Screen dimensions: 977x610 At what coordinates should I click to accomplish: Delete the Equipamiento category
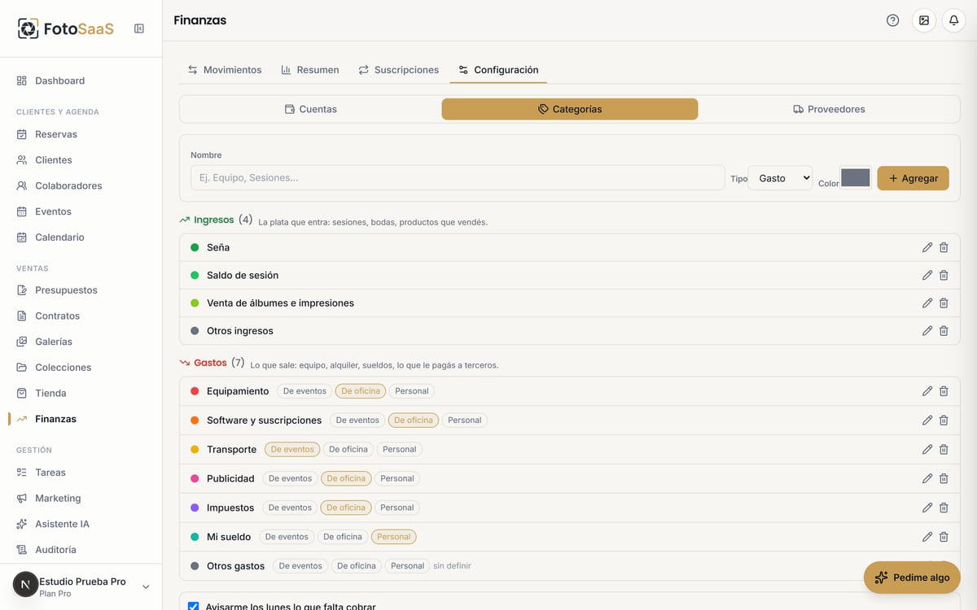[x=944, y=391]
